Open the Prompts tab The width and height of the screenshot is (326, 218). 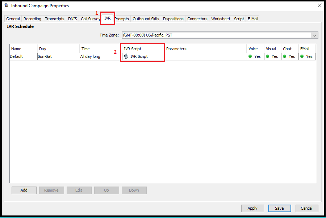click(122, 19)
